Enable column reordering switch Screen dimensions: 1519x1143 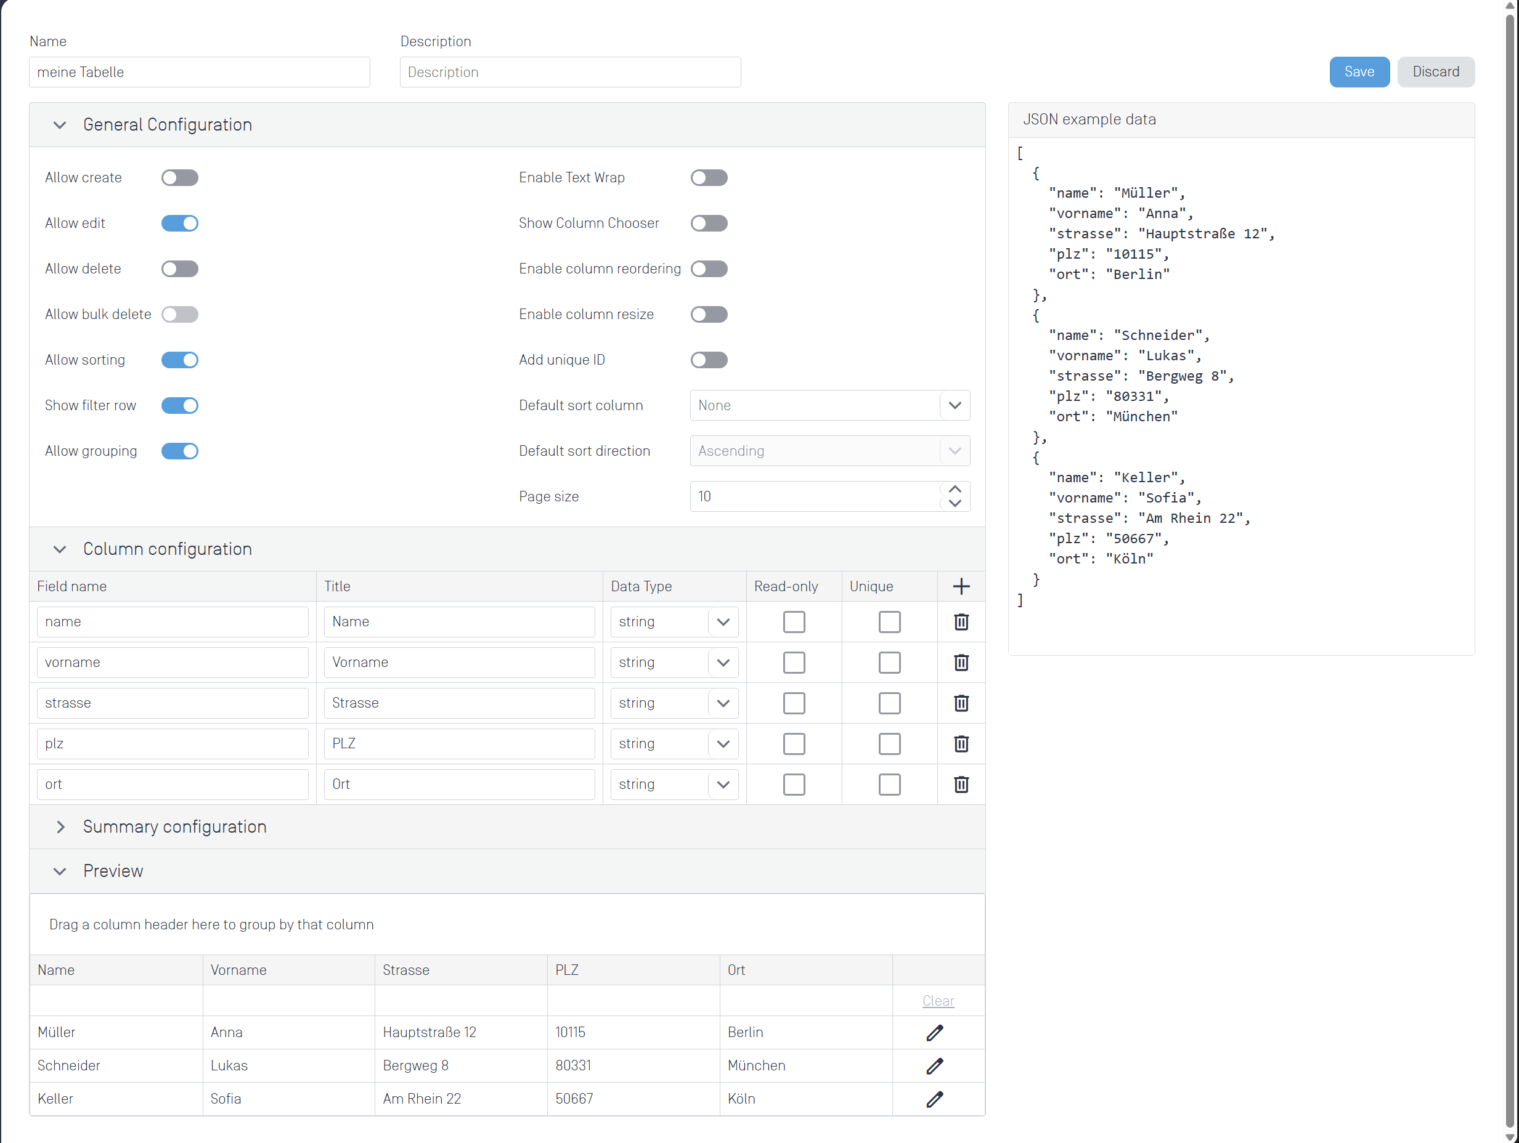[x=709, y=269]
